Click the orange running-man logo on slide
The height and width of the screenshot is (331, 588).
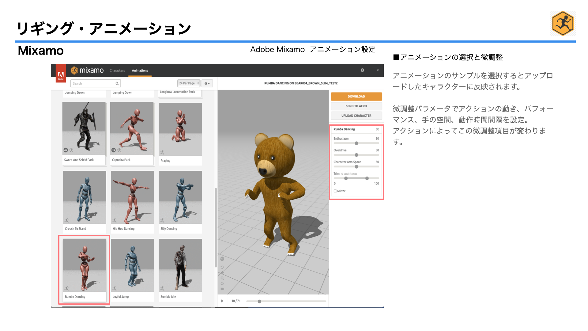tap(563, 24)
